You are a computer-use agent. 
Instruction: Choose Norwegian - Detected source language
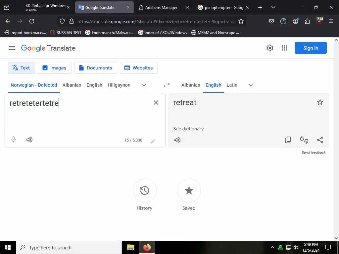tap(34, 85)
